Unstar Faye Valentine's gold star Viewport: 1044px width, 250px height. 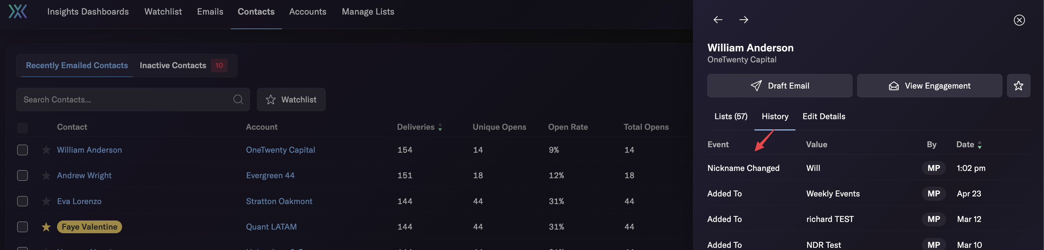[x=46, y=227]
